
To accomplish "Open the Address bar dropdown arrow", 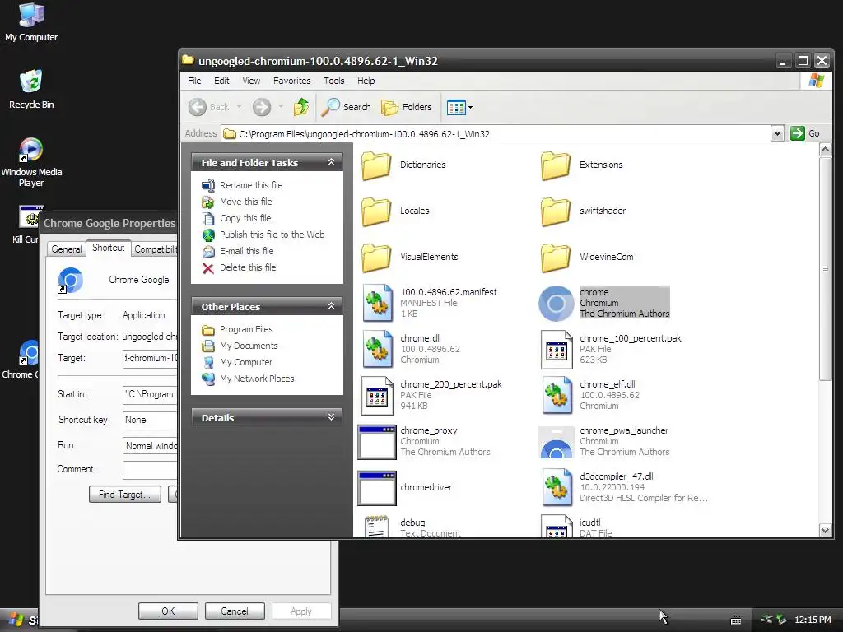I will (777, 133).
